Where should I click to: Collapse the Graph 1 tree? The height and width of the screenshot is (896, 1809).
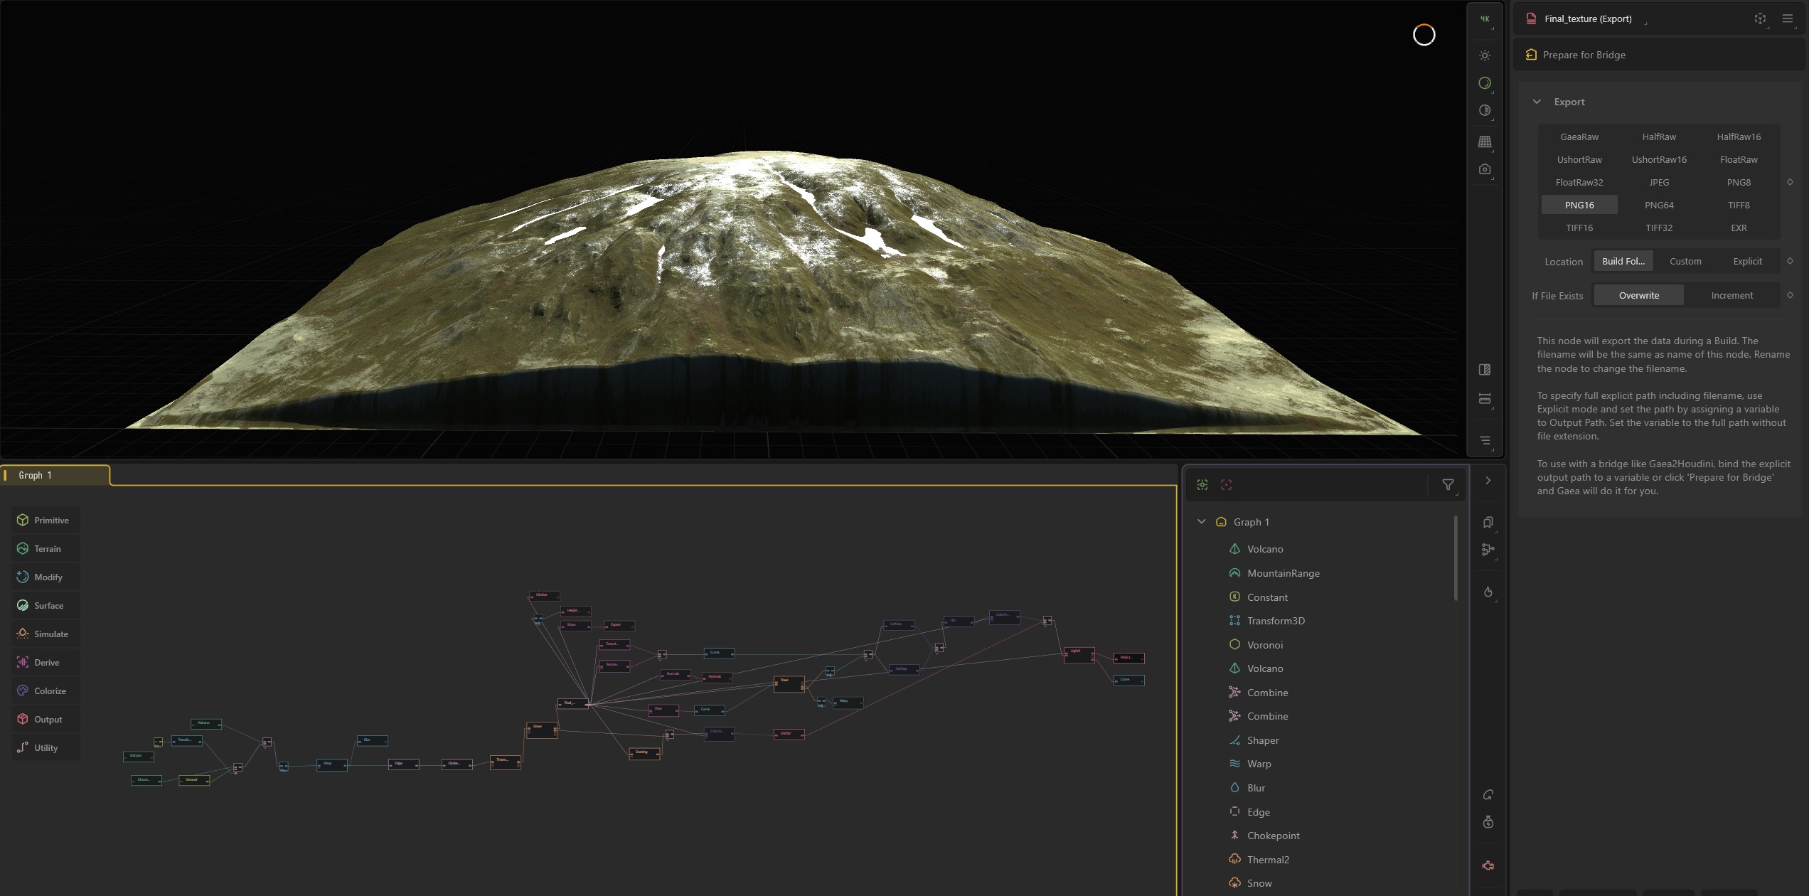point(1202,522)
